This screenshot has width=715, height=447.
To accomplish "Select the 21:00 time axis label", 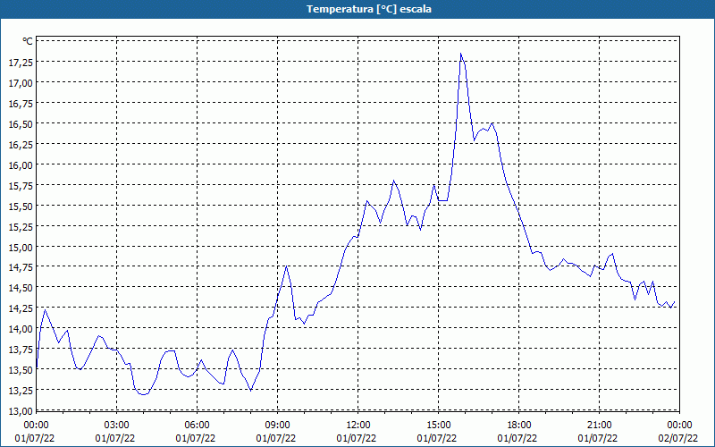I will click(599, 426).
